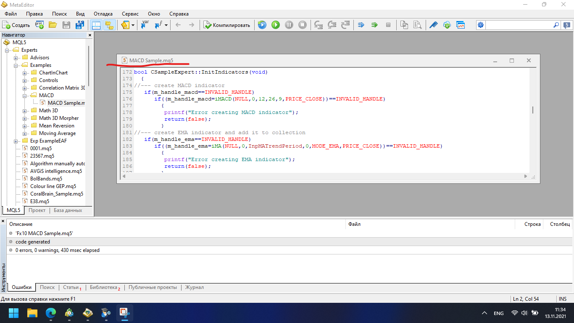Click the search magnifier button
Screen dimensions: 574x323
tap(556, 25)
